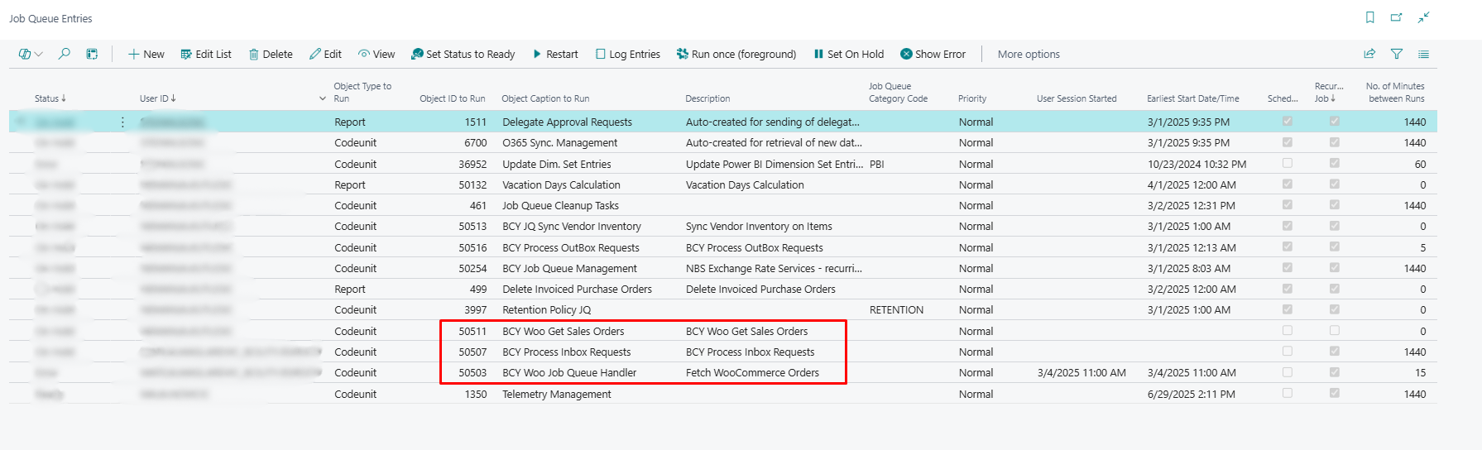The width and height of the screenshot is (1482, 450).
Task: Select Object ID 1511 cell
Action: click(476, 122)
